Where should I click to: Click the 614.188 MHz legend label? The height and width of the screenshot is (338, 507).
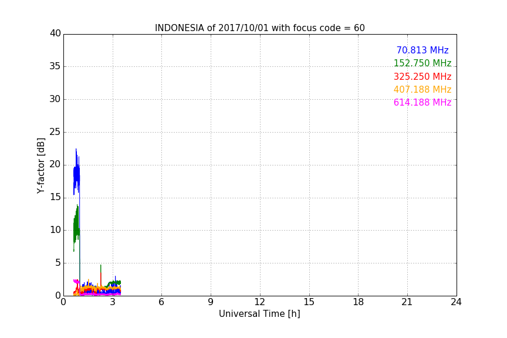[x=422, y=103]
